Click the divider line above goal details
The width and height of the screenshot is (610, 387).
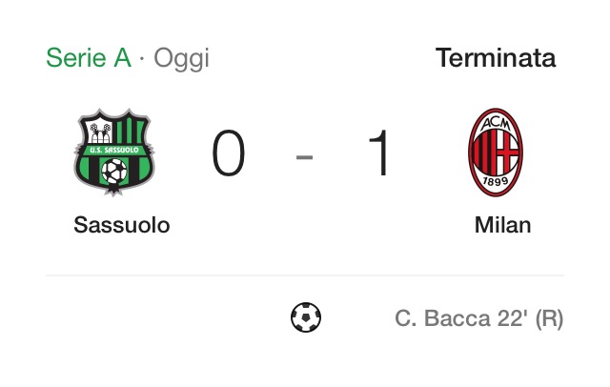(305, 275)
